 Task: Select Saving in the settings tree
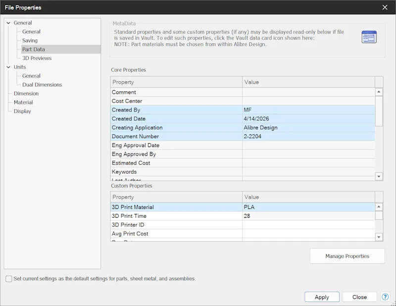click(30, 41)
